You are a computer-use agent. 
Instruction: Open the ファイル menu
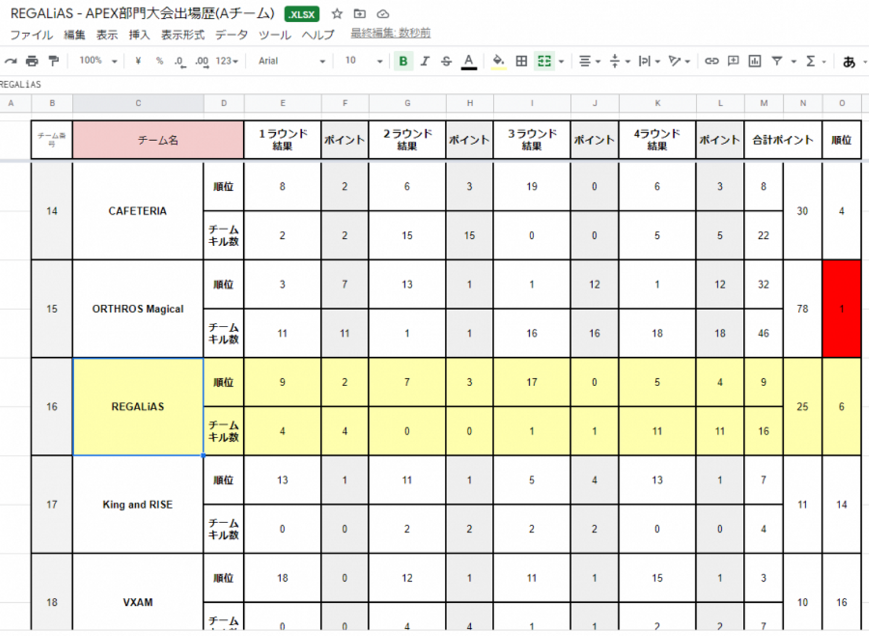[31, 35]
